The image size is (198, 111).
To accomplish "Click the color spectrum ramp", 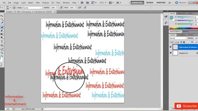I will tap(184, 28).
